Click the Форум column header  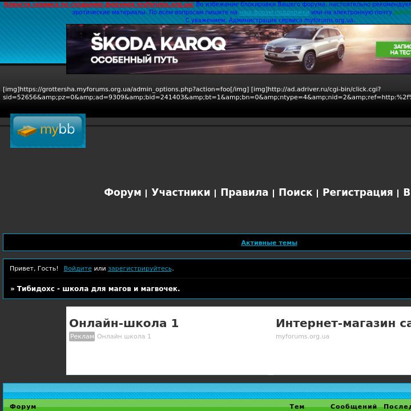click(x=23, y=406)
